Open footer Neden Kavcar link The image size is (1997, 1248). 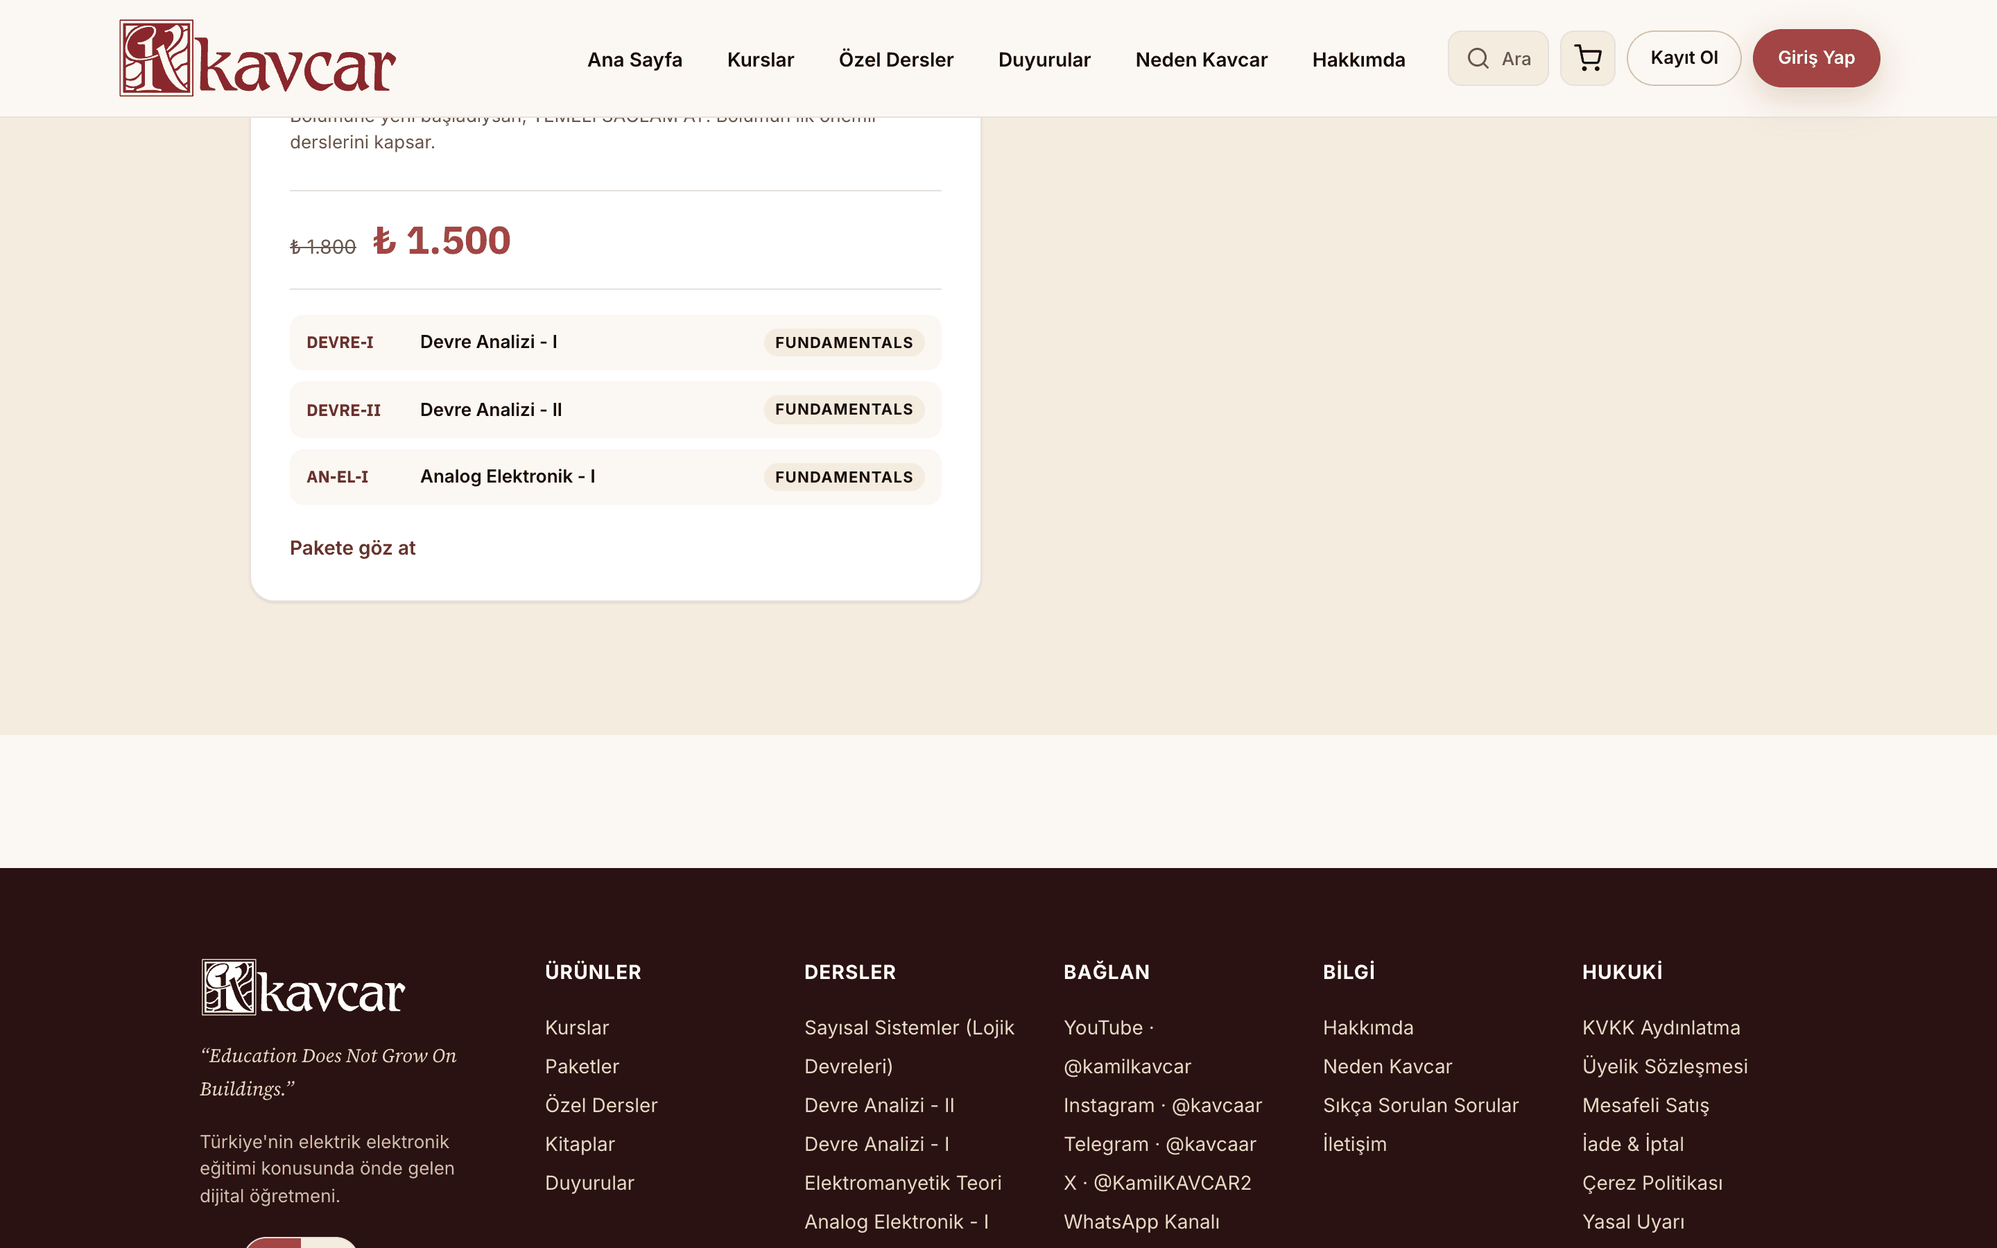pyautogui.click(x=1387, y=1066)
